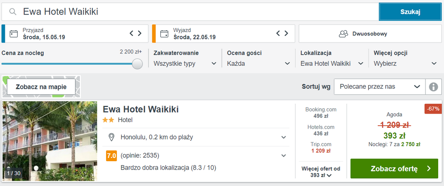
Task: Click the 7.0 rating badge
Action: pyautogui.click(x=111, y=156)
